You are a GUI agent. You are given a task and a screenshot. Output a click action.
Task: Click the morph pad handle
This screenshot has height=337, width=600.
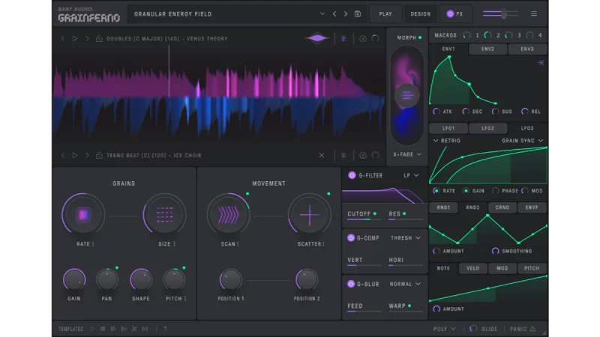pyautogui.click(x=406, y=96)
